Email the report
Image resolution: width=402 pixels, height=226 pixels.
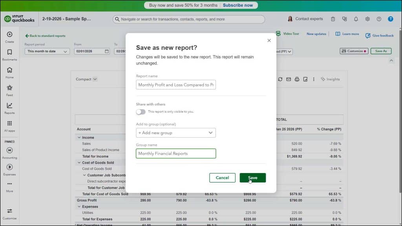[289, 79]
